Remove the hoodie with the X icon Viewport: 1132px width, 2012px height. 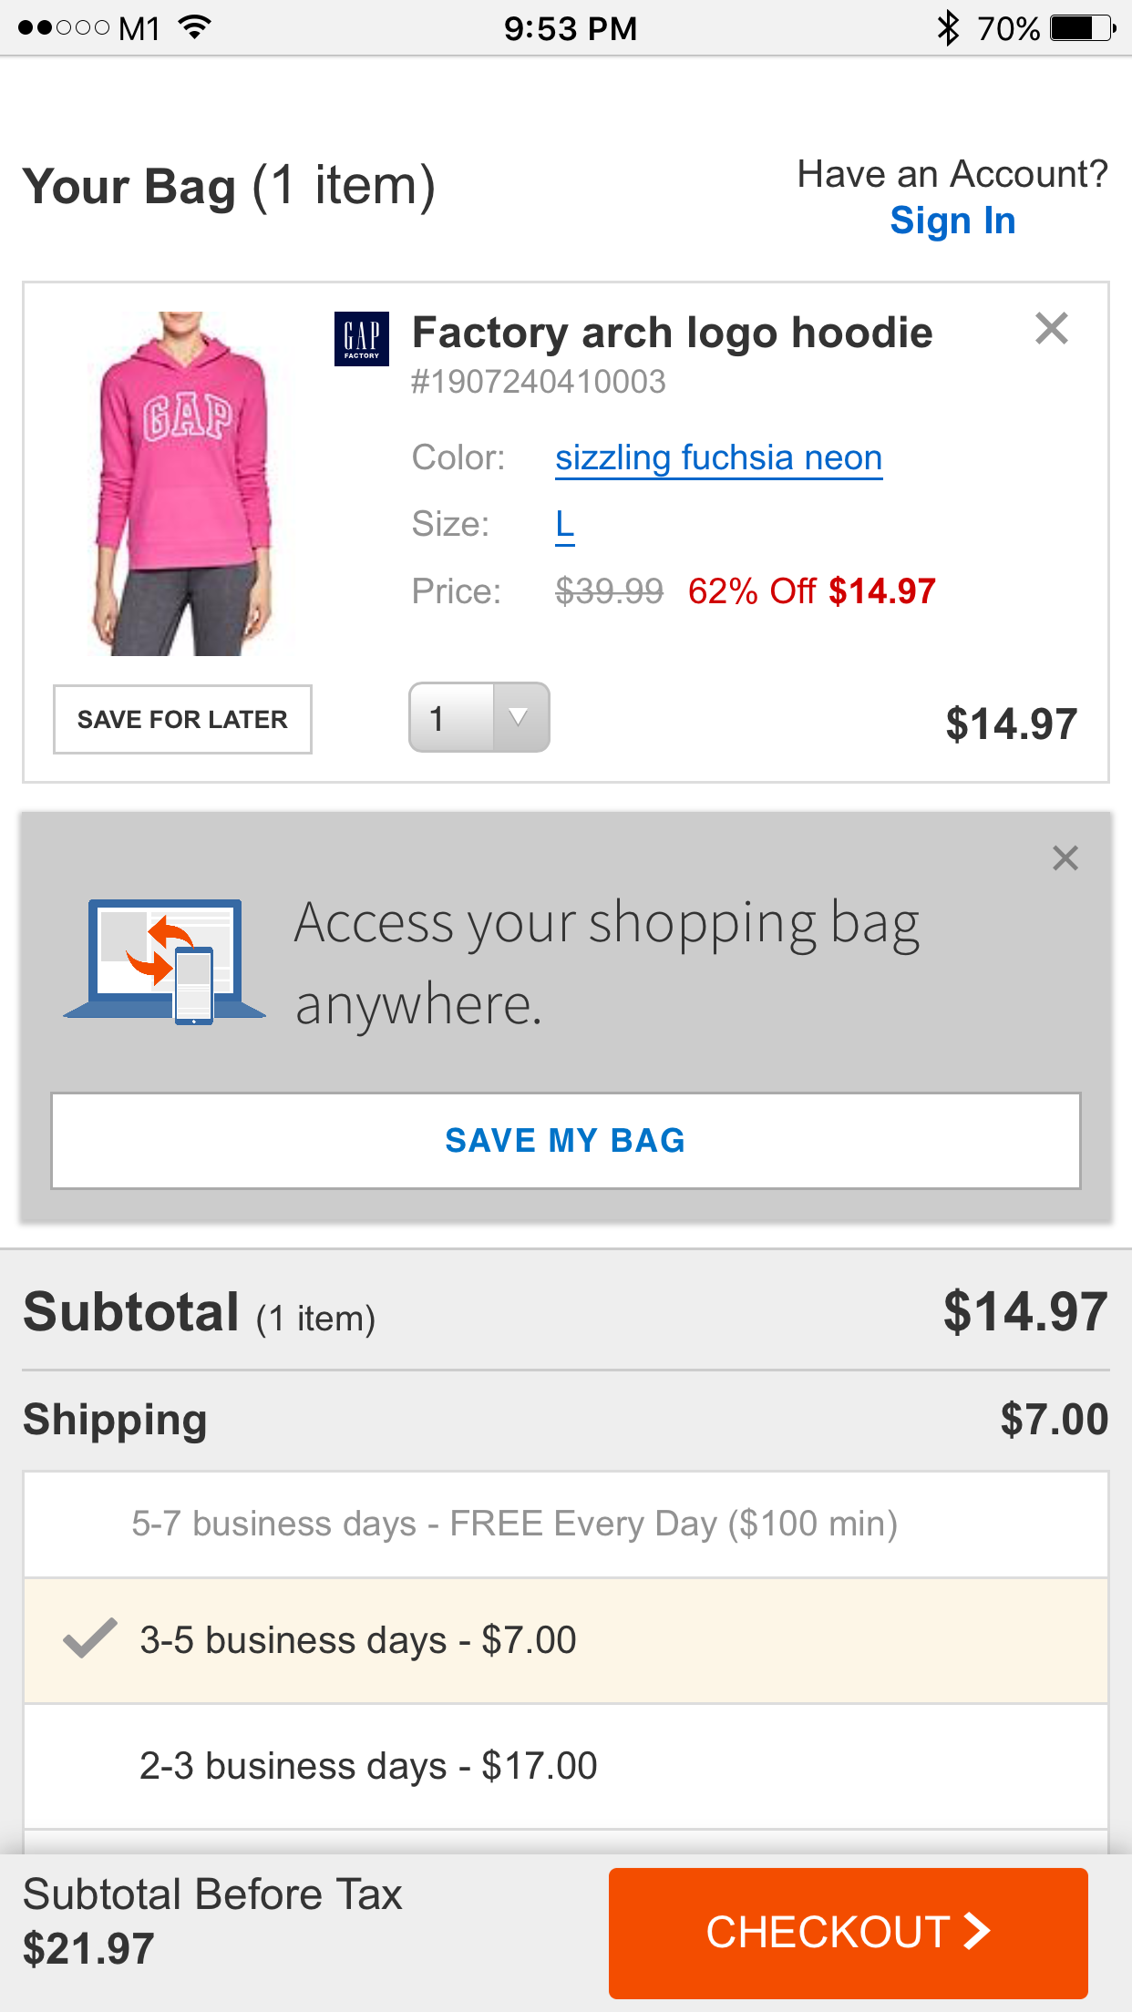tap(1052, 328)
